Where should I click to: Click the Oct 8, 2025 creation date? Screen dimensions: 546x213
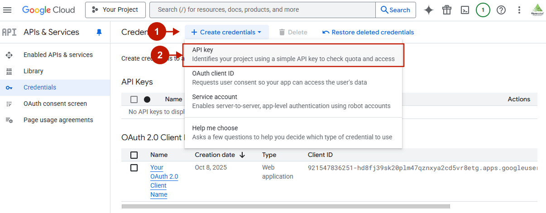pos(211,167)
